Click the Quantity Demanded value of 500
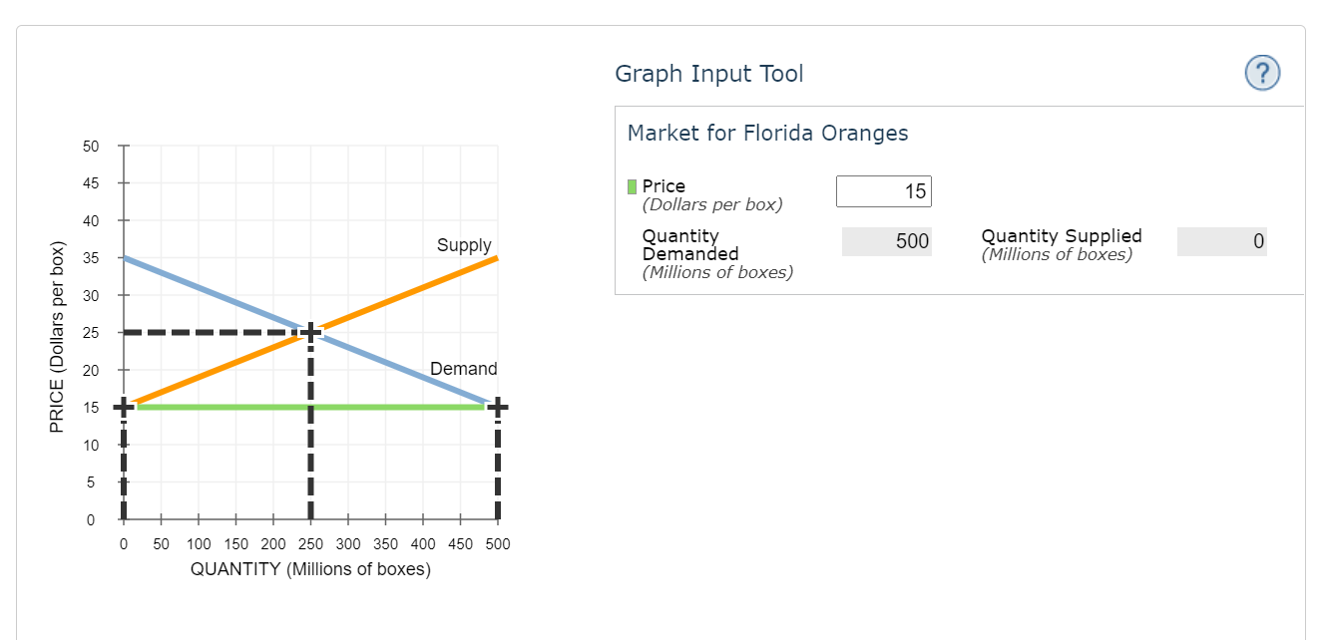1324x640 pixels. (884, 242)
